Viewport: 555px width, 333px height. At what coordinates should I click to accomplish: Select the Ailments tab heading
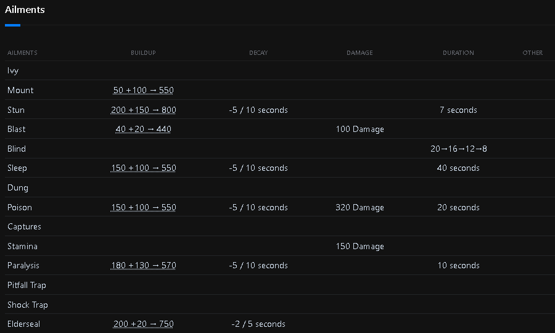click(25, 10)
